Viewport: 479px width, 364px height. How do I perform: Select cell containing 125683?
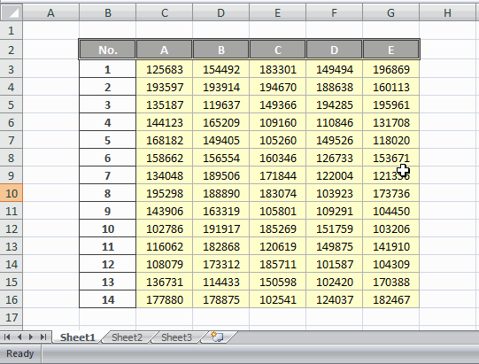tap(165, 69)
